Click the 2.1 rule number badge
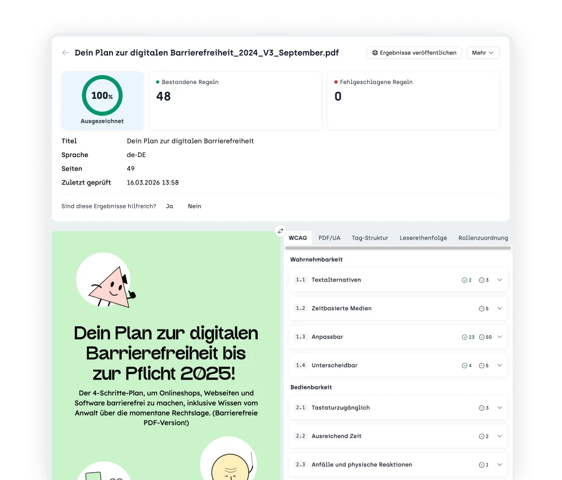562x480 pixels. pos(300,407)
